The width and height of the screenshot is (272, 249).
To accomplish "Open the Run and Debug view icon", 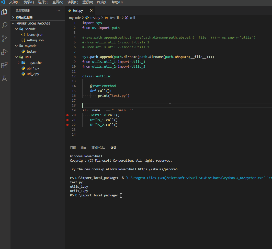I will click(x=4, y=52).
